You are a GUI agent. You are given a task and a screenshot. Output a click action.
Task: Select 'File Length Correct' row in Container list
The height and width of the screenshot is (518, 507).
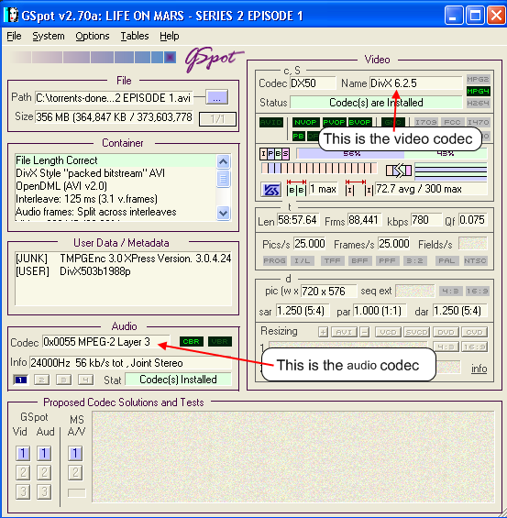[x=116, y=160]
